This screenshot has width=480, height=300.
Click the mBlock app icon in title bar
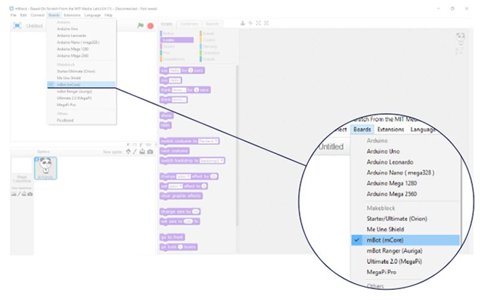click(11, 8)
